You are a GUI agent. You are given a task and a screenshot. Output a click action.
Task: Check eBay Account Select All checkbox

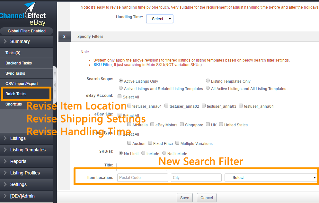[x=120, y=97]
